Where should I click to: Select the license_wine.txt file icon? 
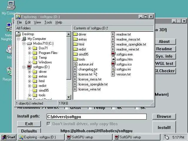75,89
